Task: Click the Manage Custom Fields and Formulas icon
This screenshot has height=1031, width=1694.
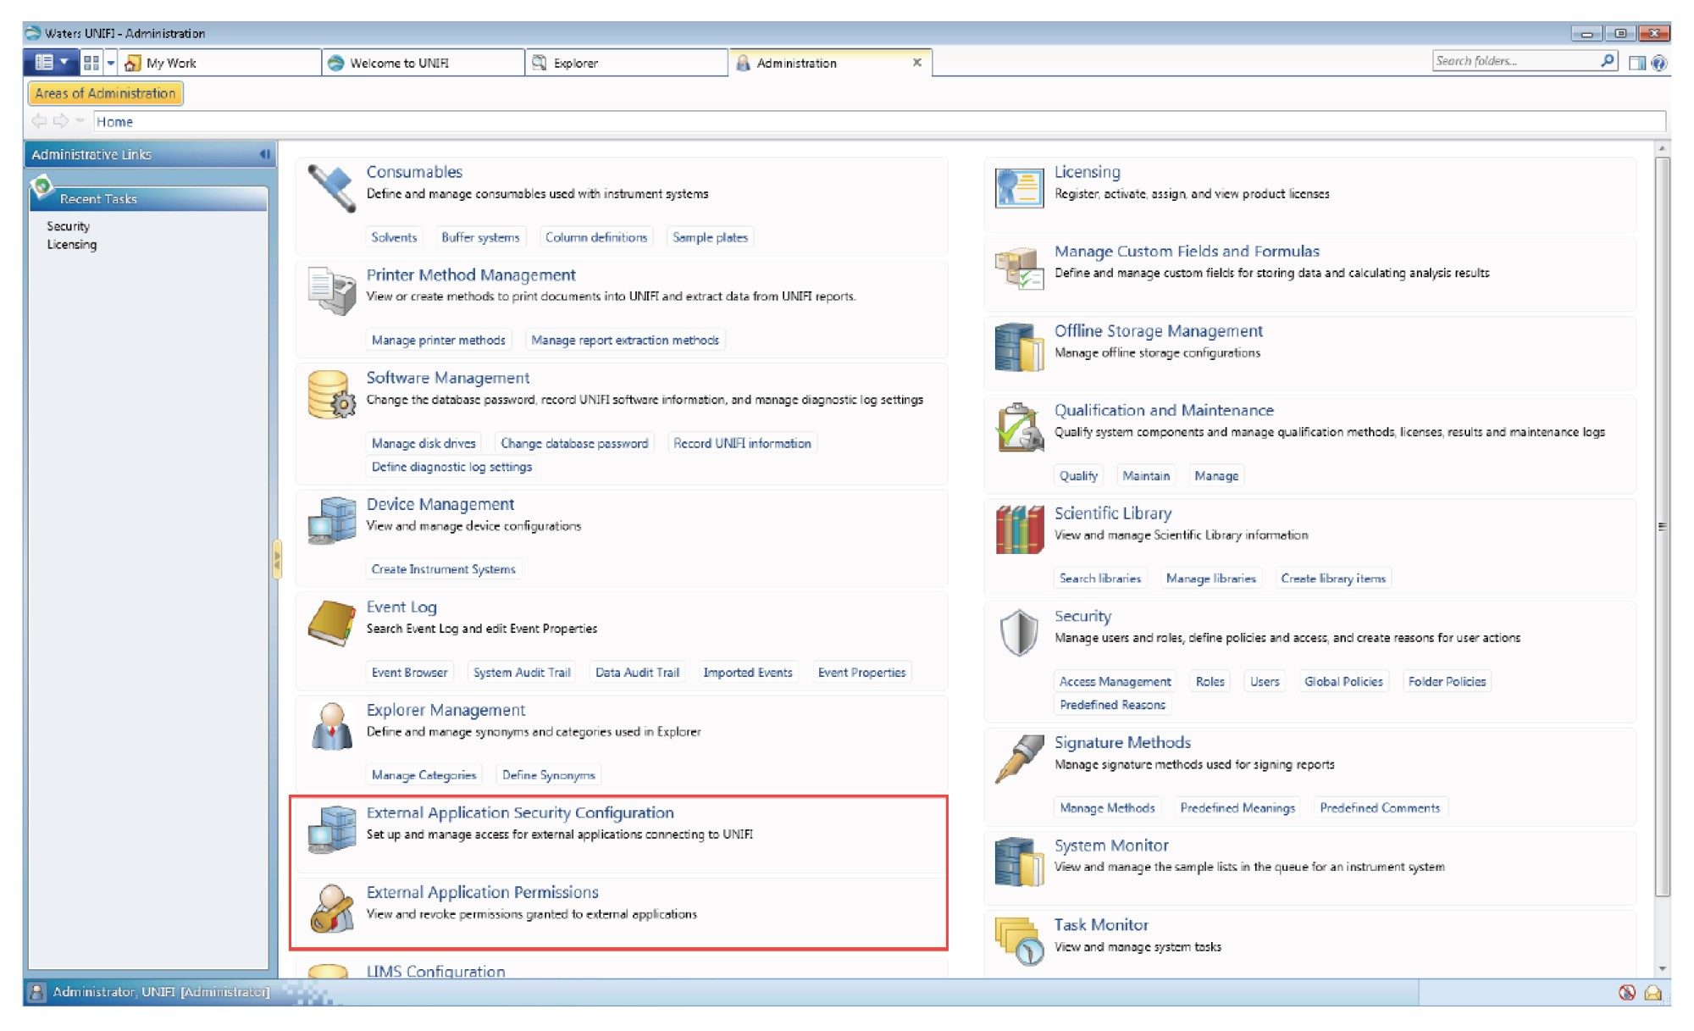Action: 1019,268
